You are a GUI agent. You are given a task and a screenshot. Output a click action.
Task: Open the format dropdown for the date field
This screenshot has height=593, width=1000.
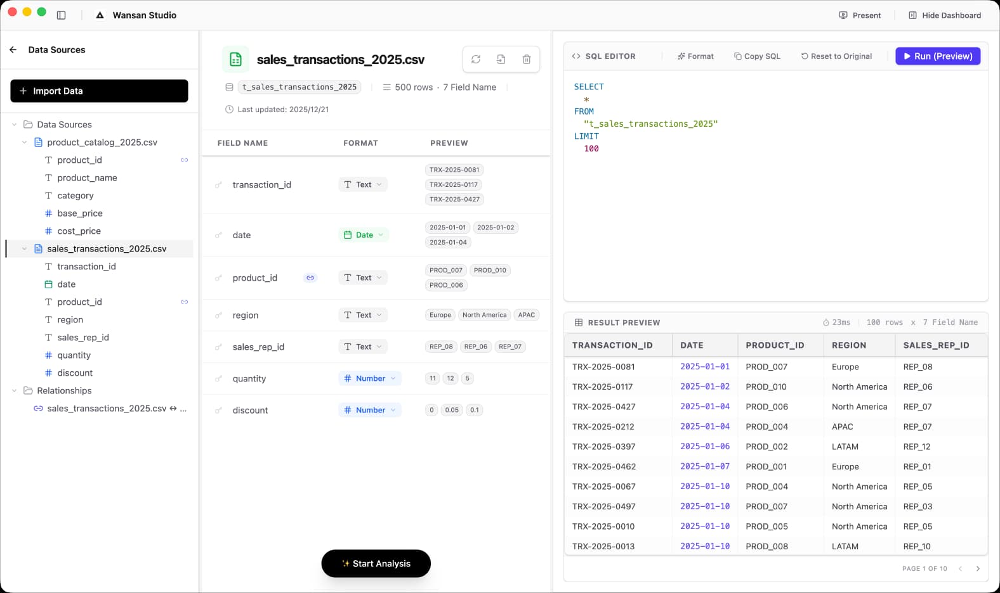(x=364, y=235)
